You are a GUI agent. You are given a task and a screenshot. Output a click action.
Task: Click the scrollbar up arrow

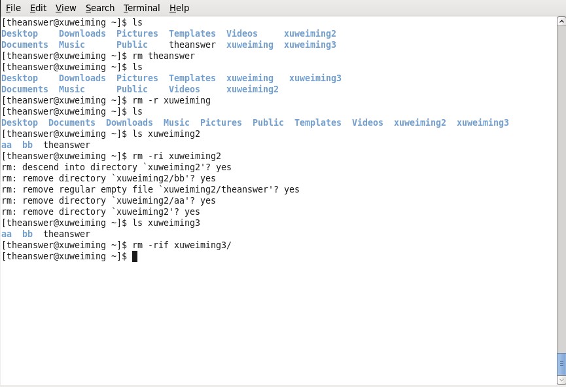[x=561, y=22]
